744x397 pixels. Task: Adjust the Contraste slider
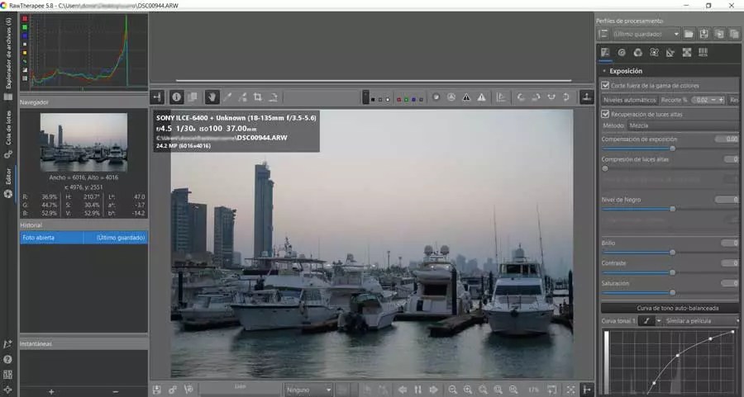pos(672,272)
